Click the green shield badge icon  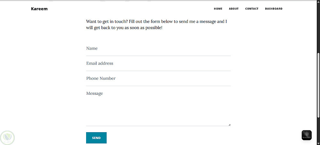(x=7, y=137)
